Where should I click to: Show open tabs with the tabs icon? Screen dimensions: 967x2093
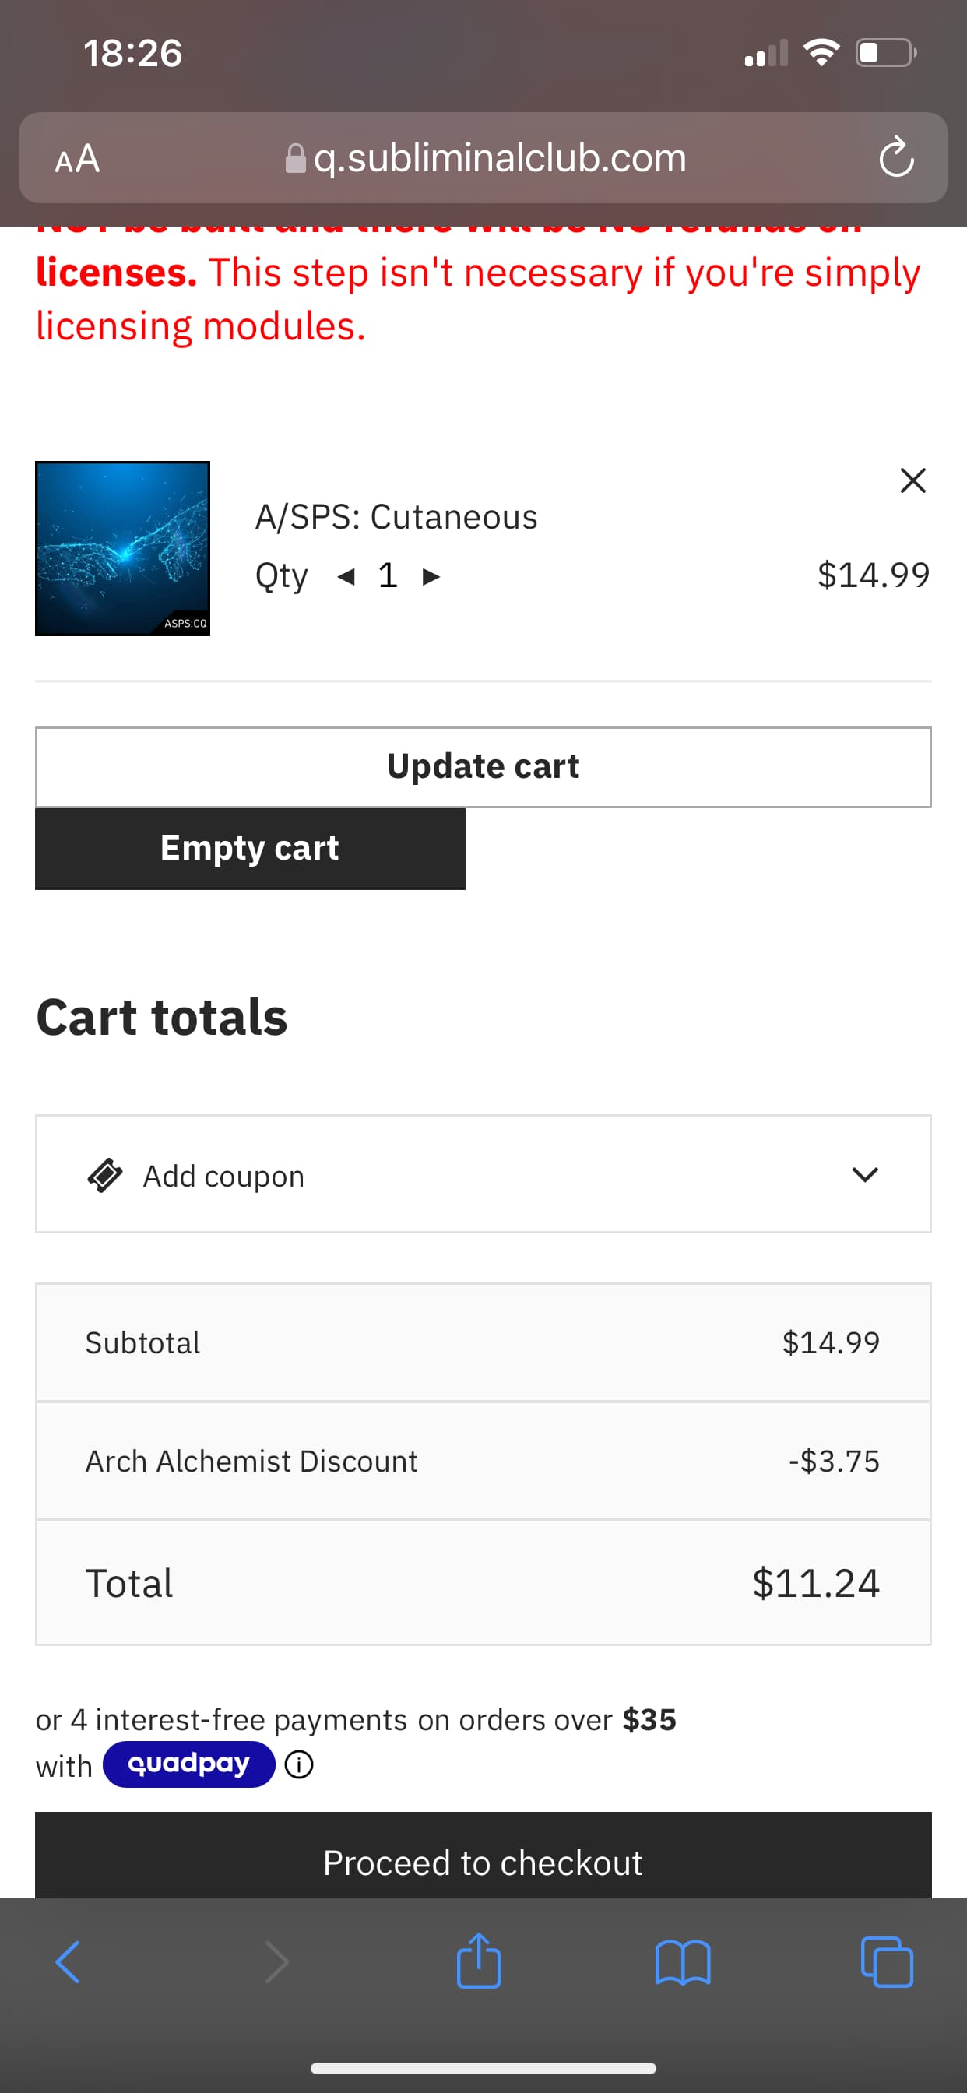(x=887, y=1962)
